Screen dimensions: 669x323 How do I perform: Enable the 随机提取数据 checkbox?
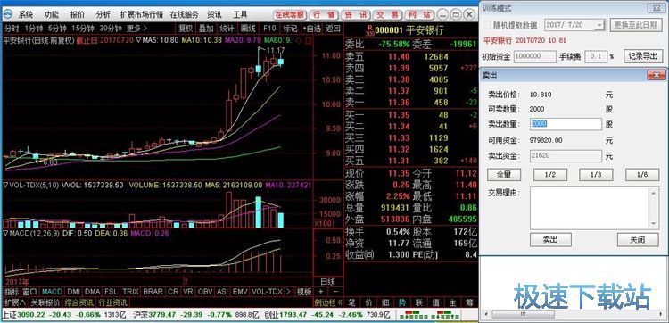487,25
